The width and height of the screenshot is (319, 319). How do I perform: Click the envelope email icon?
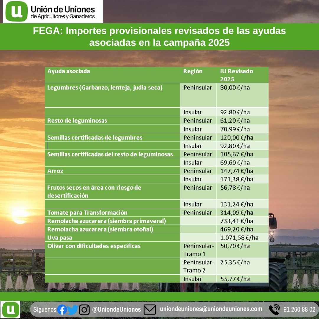click(x=149, y=310)
